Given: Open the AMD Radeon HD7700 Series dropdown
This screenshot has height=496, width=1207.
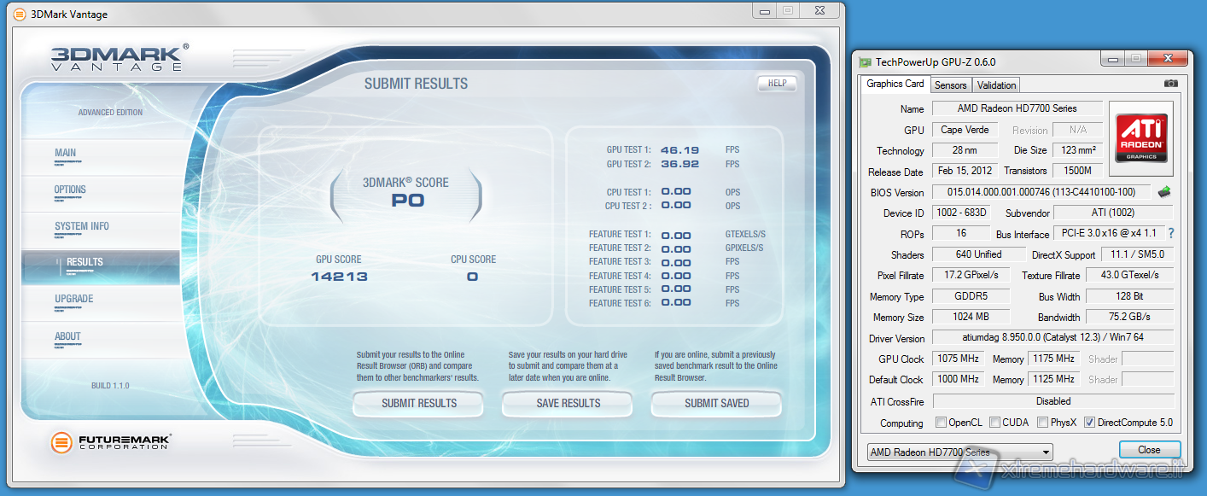Looking at the screenshot, I should tap(959, 452).
